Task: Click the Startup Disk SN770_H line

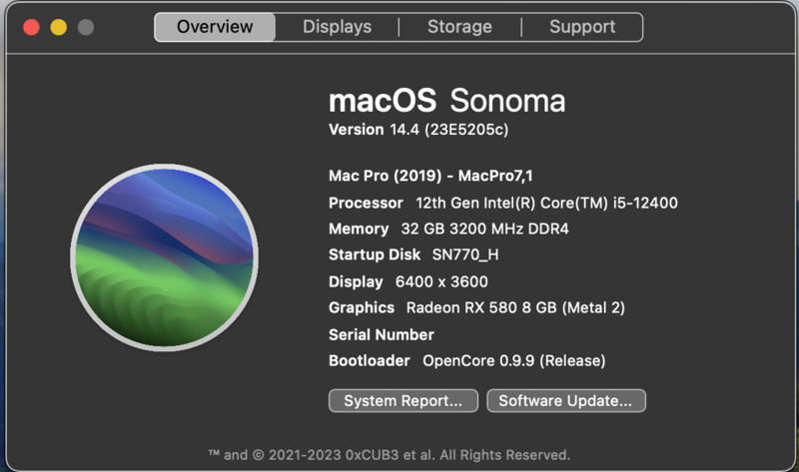Action: click(413, 254)
